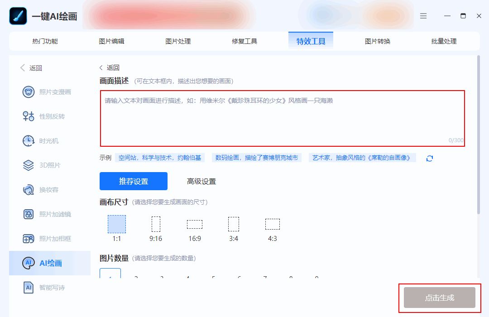Click the 照片变漫画 sidebar label
The width and height of the screenshot is (489, 317).
(x=55, y=92)
